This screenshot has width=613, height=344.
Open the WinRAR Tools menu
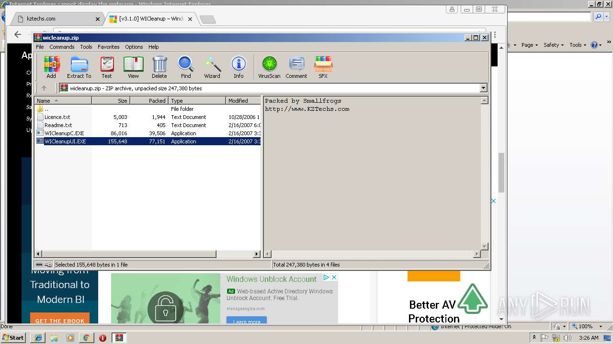pyautogui.click(x=86, y=47)
